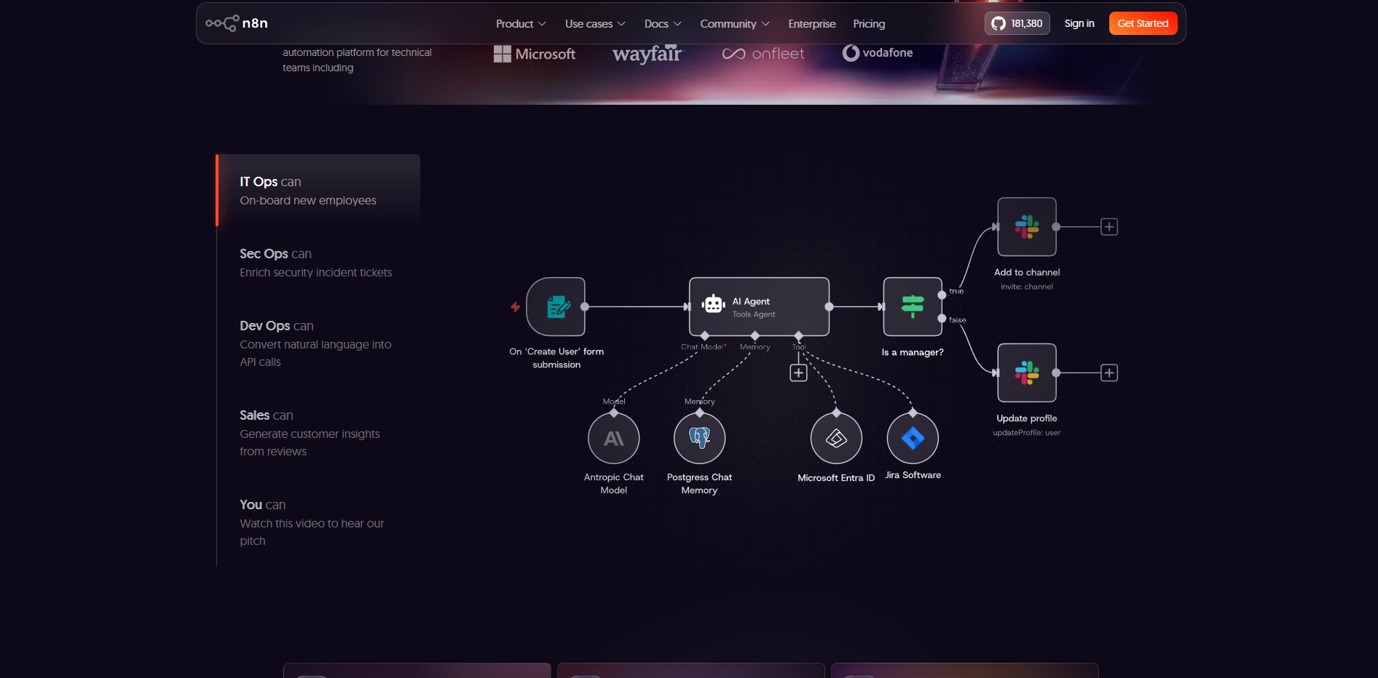Select the Microsoft Entra ID tool node
Image resolution: width=1378 pixels, height=678 pixels.
(x=836, y=439)
